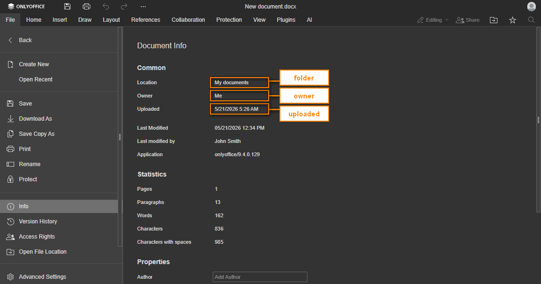This screenshot has width=541, height=284.
Task: Click the Open File Location sidebar icon
Action: tap(10, 252)
